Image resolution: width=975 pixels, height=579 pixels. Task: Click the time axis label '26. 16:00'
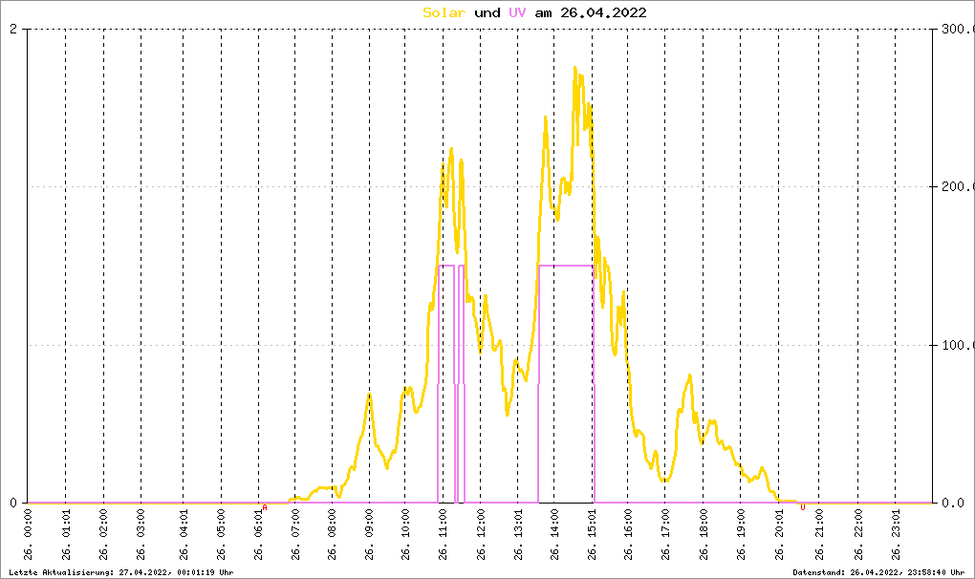coord(628,535)
